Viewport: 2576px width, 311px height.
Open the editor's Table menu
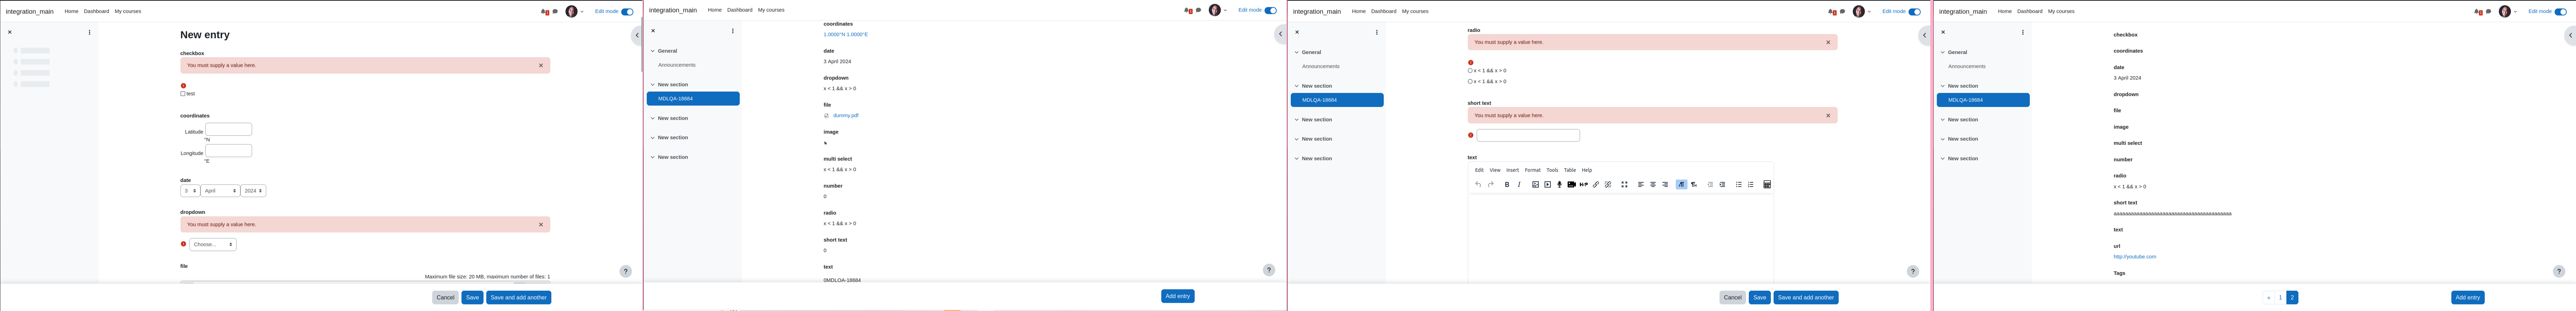[x=1570, y=170]
